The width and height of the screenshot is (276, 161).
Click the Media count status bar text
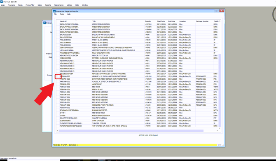coord(65,145)
